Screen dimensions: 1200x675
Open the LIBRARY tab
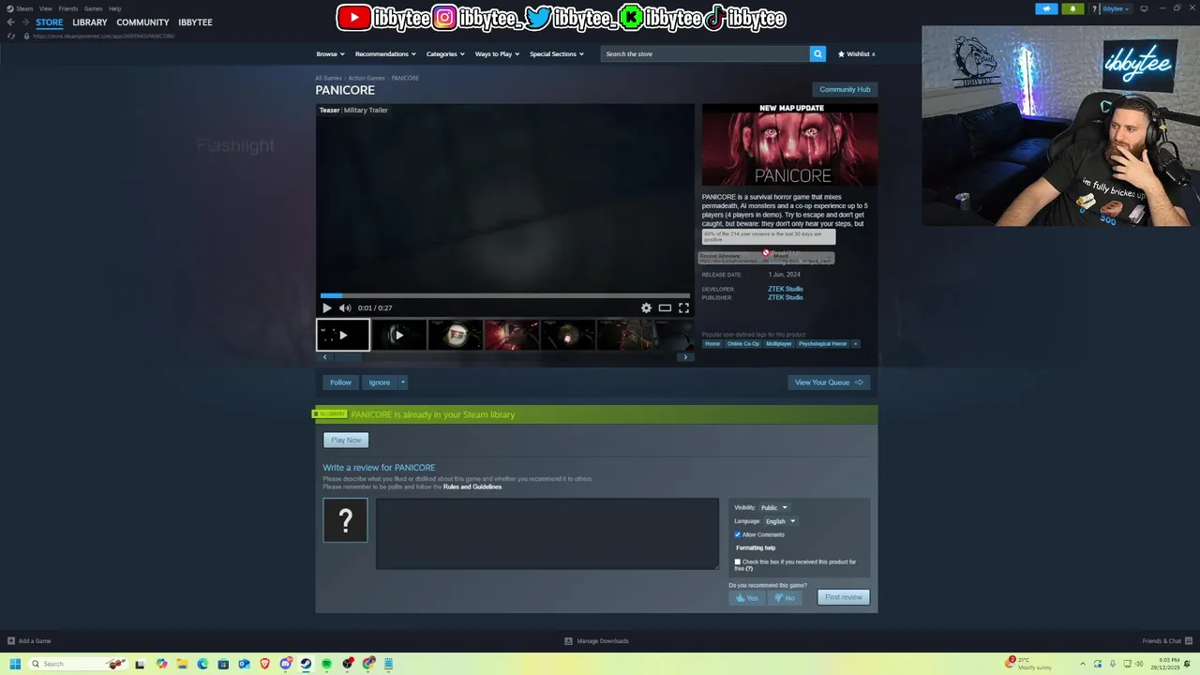pyautogui.click(x=90, y=22)
